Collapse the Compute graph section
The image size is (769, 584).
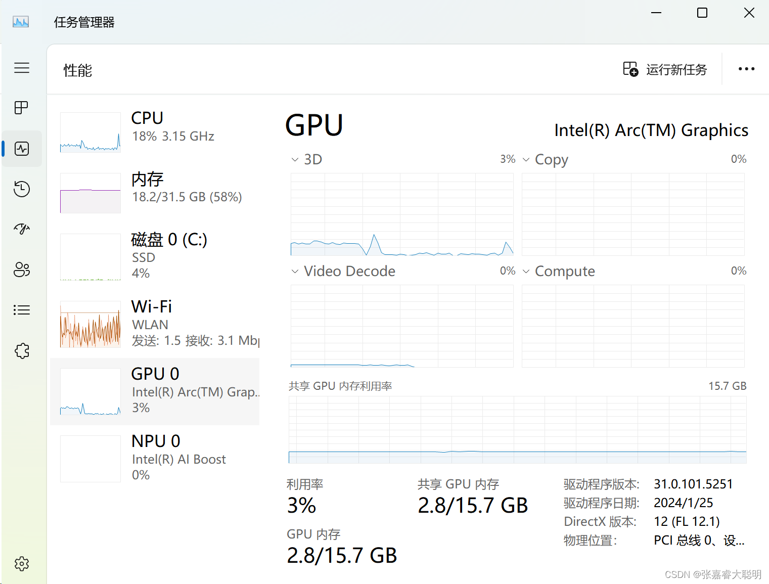click(526, 271)
